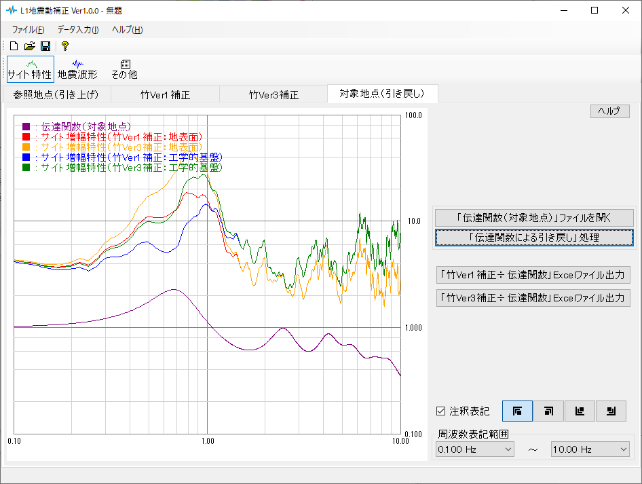The image size is (642, 484).
Task: Save using the floppy disk icon
Action: (x=45, y=46)
